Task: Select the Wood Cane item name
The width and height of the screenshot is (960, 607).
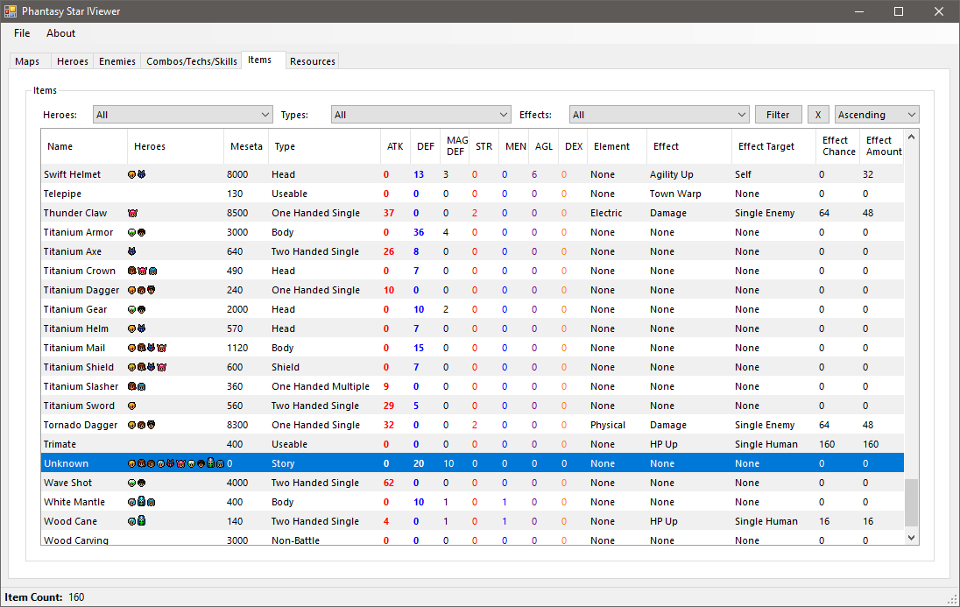Action: point(70,522)
